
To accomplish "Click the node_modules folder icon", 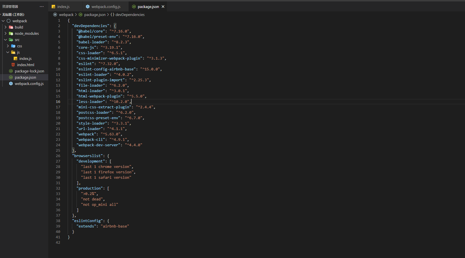I will (11, 33).
